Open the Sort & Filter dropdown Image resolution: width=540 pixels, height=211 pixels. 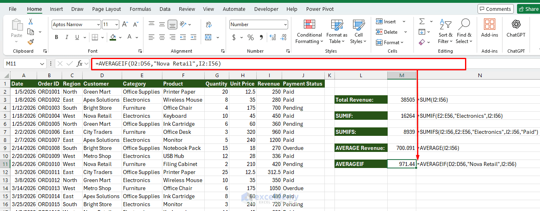pyautogui.click(x=445, y=32)
